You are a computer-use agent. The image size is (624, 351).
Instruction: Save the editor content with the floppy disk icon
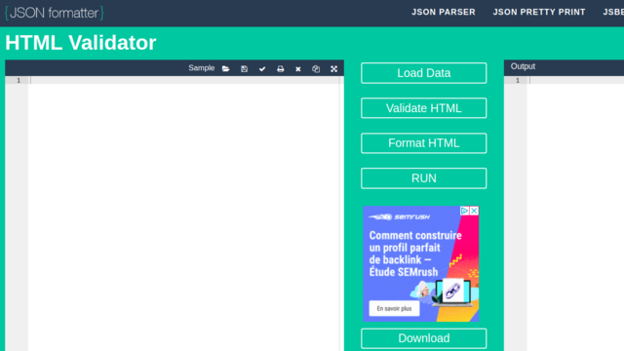(x=244, y=69)
